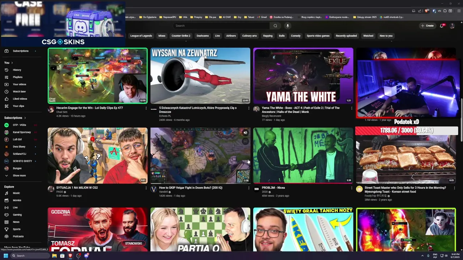463x260 pixels.
Task: Open options menu for 5 Dziwacznych Katastrof video
Action: click(249, 108)
